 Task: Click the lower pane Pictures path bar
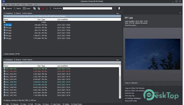pos(62,62)
